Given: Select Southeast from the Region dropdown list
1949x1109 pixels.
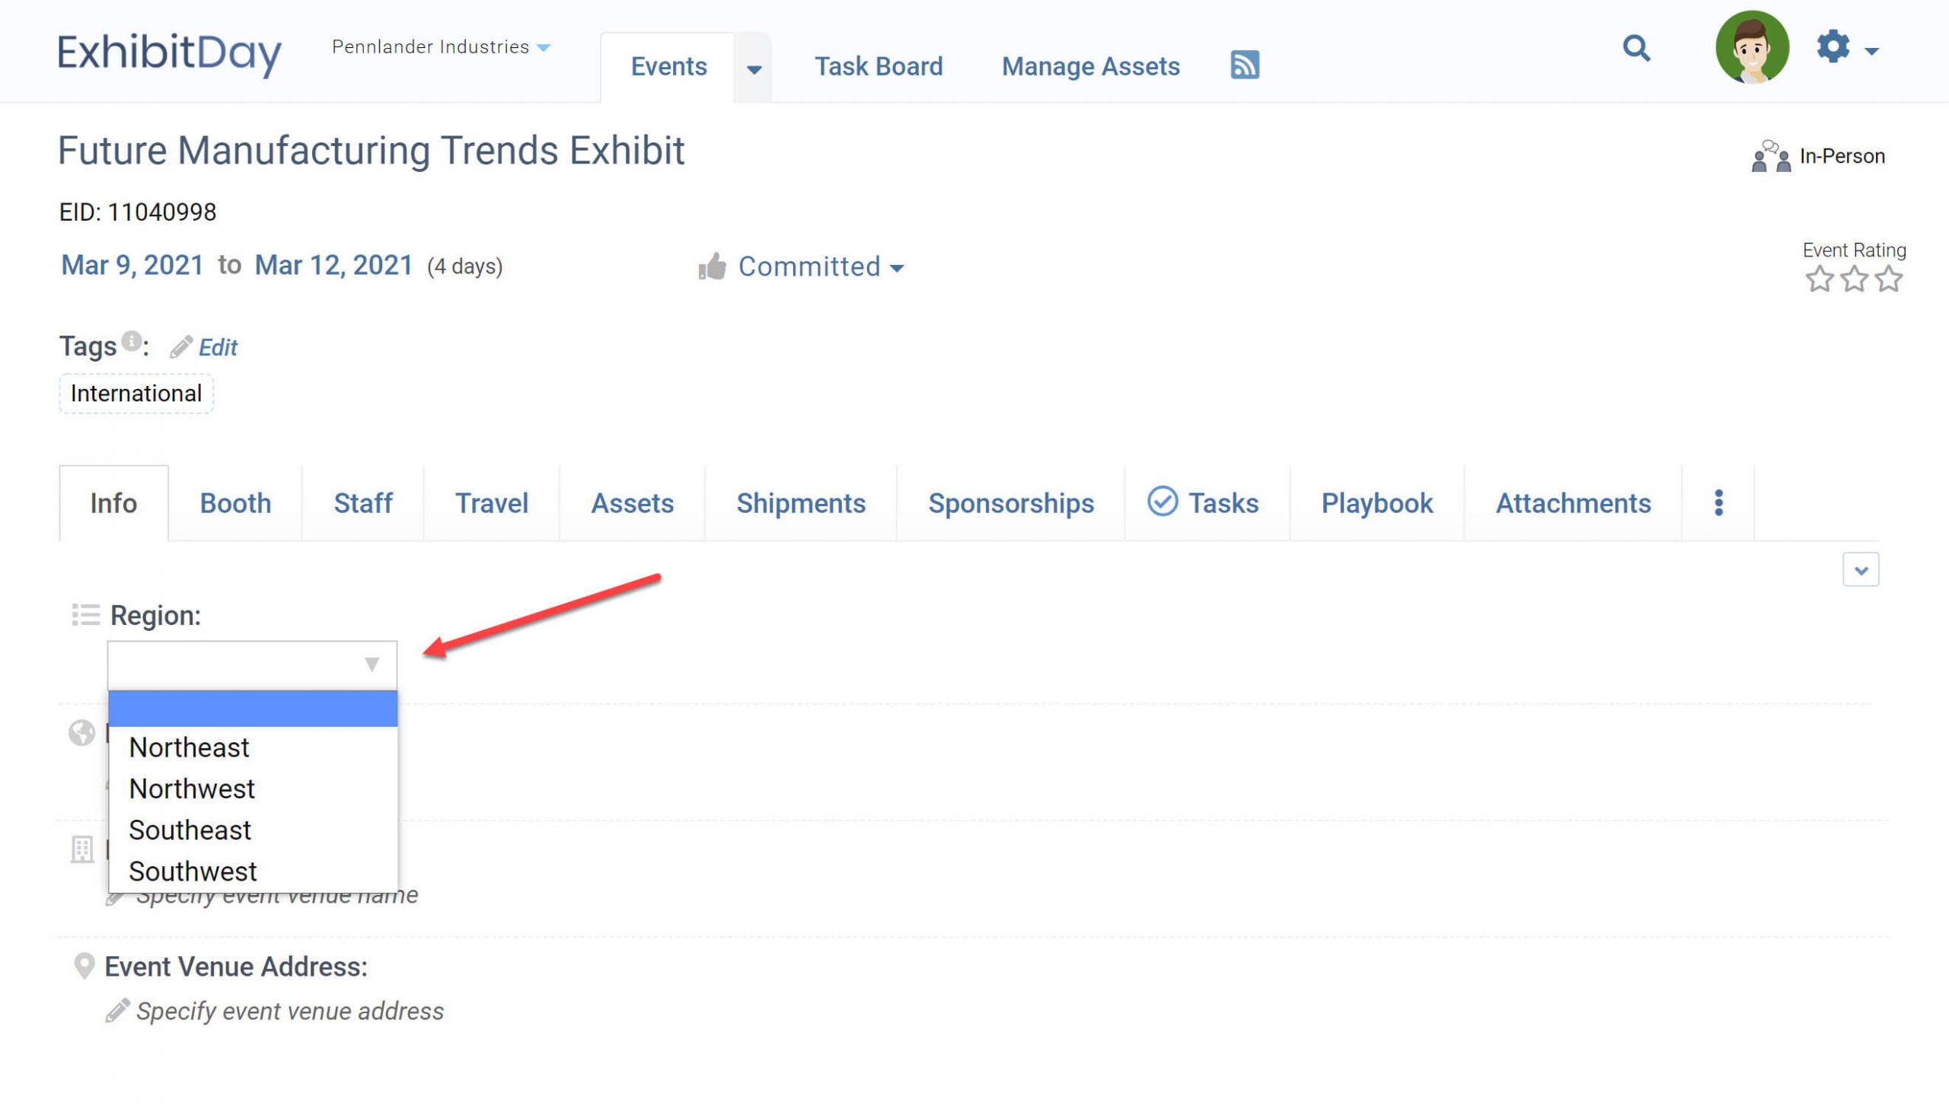Looking at the screenshot, I should (190, 830).
